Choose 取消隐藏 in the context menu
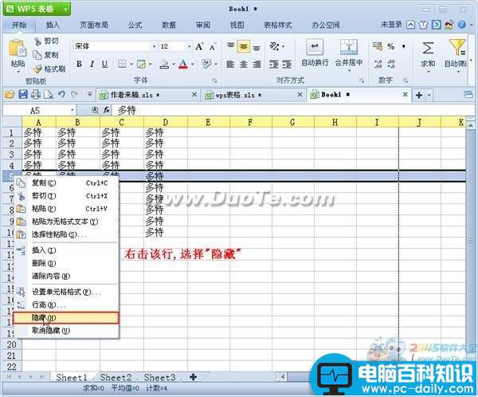The height and width of the screenshot is (397, 478). (x=65, y=331)
